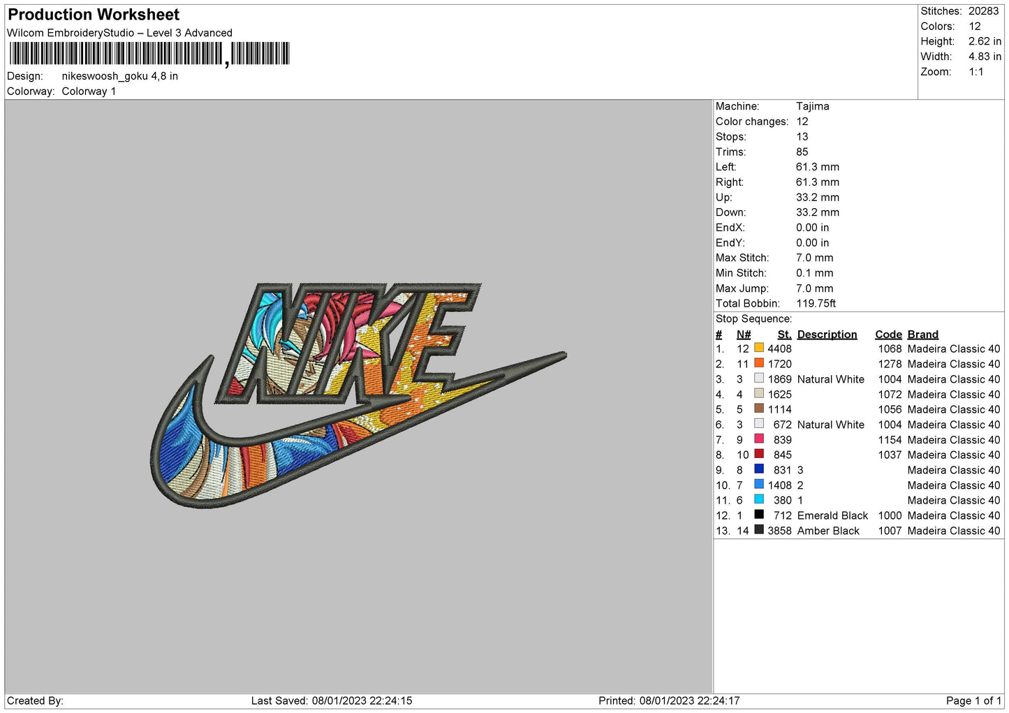
Task: Select the Amber Black color swatch
Action: click(759, 530)
